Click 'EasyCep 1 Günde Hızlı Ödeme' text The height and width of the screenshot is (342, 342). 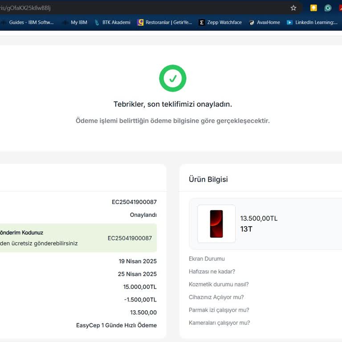(117, 326)
